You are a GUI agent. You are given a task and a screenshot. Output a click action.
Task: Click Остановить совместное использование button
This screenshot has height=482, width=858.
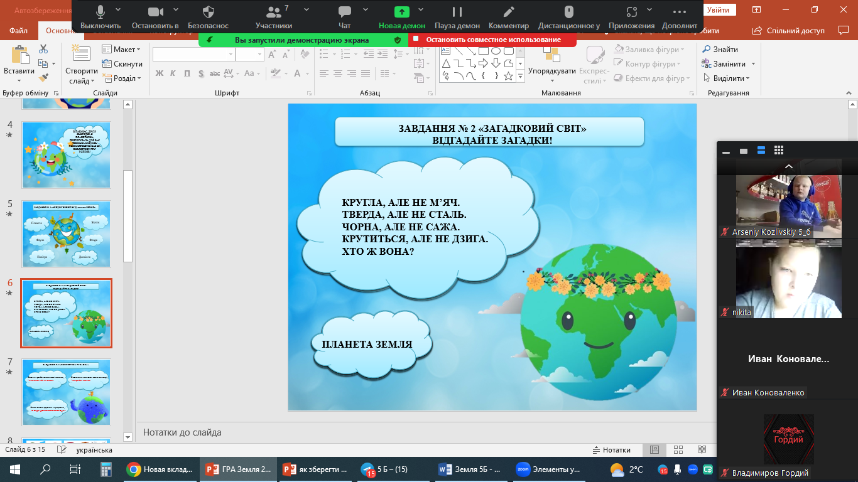coord(492,40)
